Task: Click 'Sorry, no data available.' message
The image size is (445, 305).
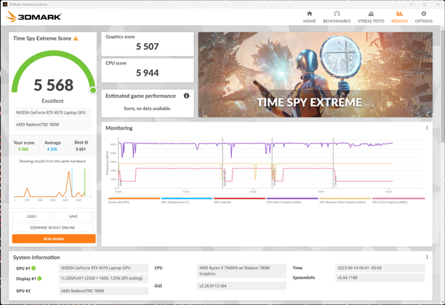Action: [147, 108]
